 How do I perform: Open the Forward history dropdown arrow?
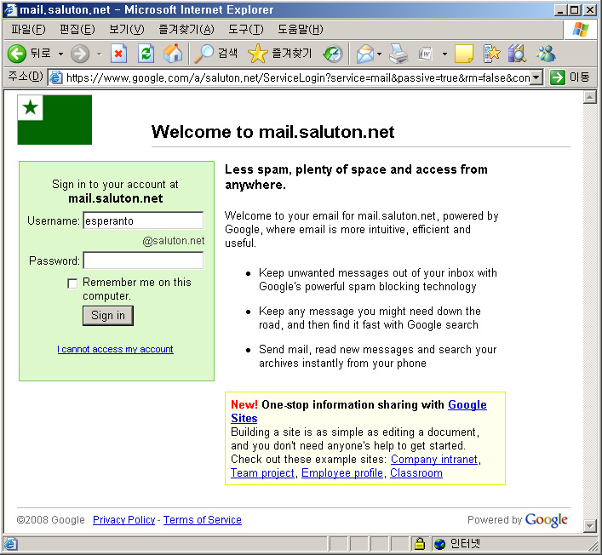point(100,54)
